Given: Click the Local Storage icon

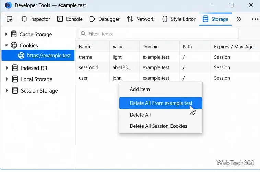Looking at the screenshot, I should point(15,79).
